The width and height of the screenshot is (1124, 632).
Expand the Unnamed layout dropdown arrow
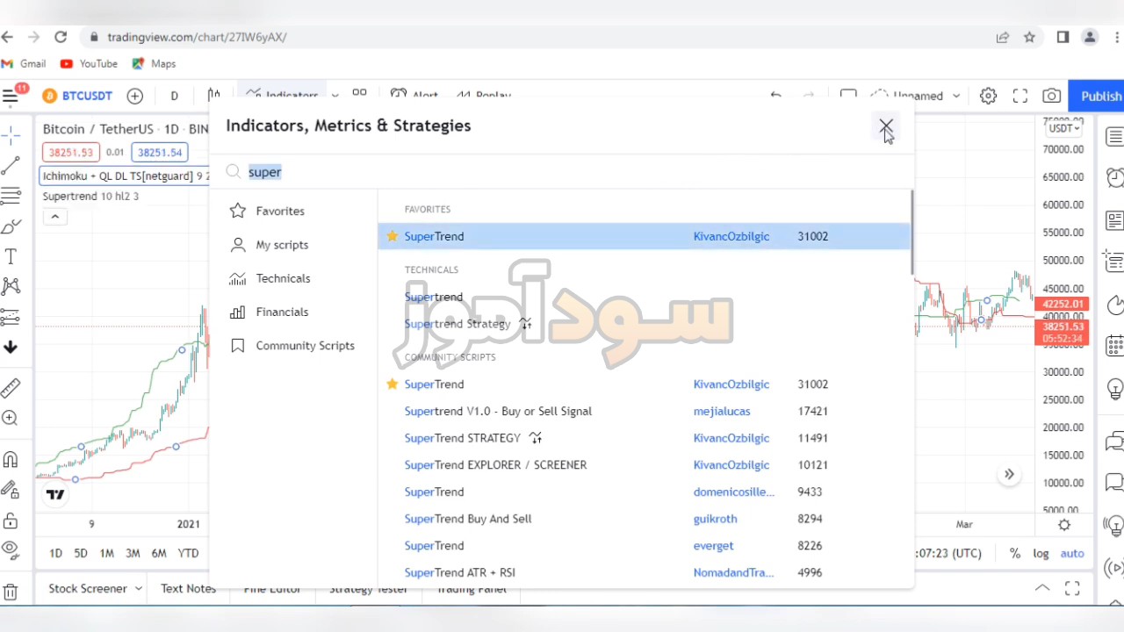956,96
